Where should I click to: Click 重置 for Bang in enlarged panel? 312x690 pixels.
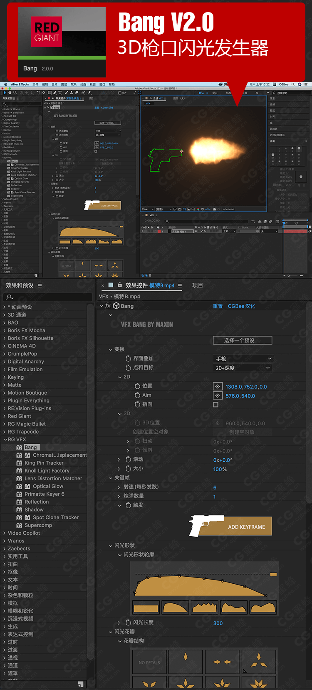pyautogui.click(x=218, y=306)
